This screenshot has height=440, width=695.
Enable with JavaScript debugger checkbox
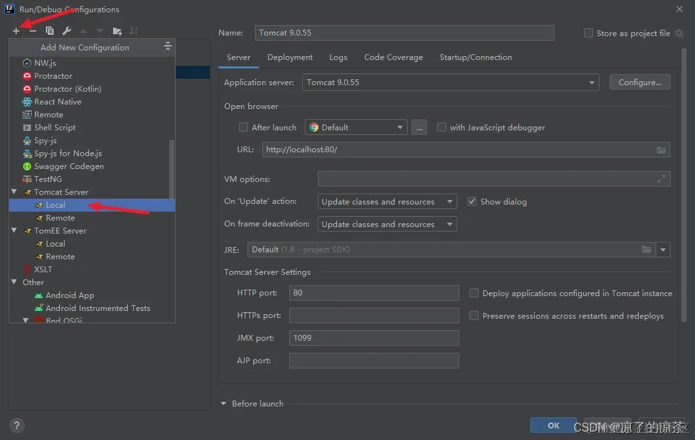[441, 128]
